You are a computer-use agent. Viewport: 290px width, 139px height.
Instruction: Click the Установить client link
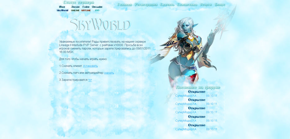[91, 66]
